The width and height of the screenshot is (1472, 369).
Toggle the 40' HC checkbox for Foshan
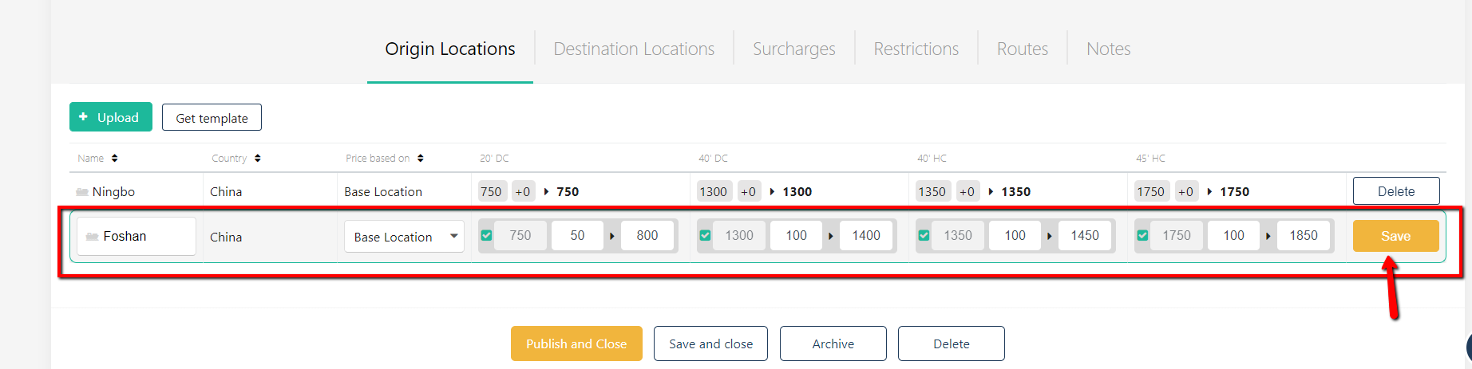tap(924, 235)
